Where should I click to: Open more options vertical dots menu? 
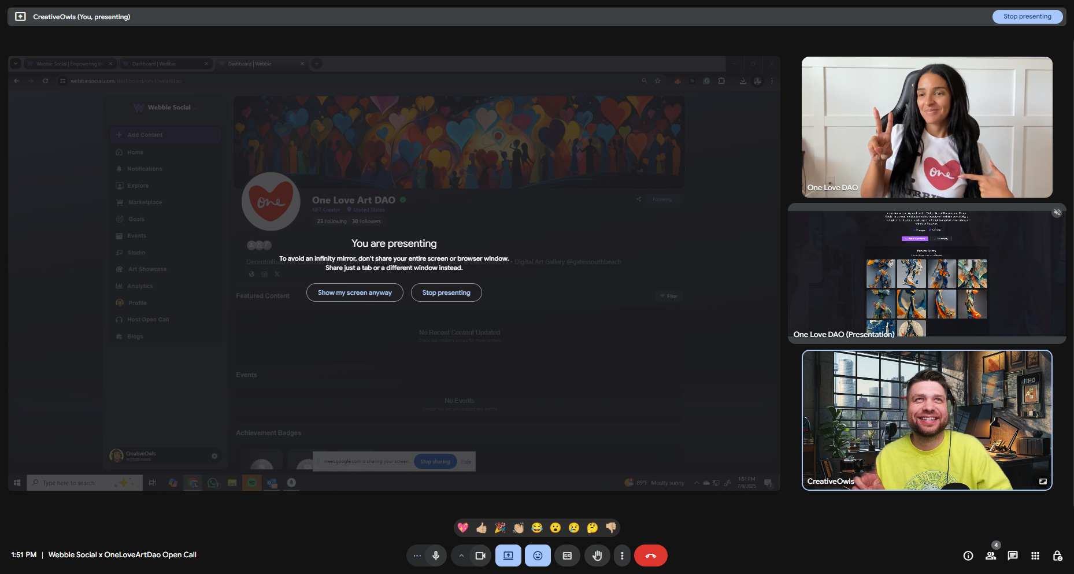click(622, 556)
